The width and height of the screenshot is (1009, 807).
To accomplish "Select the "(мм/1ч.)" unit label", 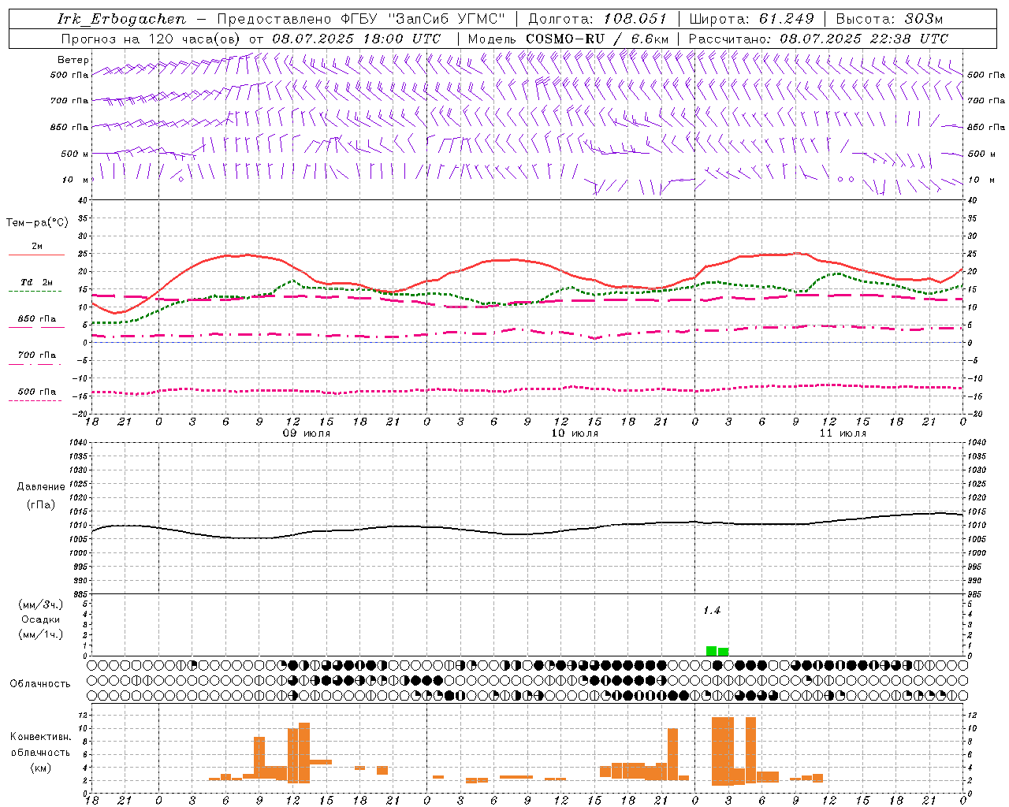I will pos(41,634).
